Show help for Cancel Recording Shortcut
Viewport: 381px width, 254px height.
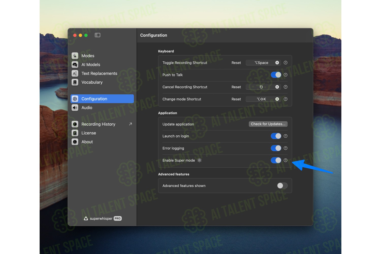285,87
